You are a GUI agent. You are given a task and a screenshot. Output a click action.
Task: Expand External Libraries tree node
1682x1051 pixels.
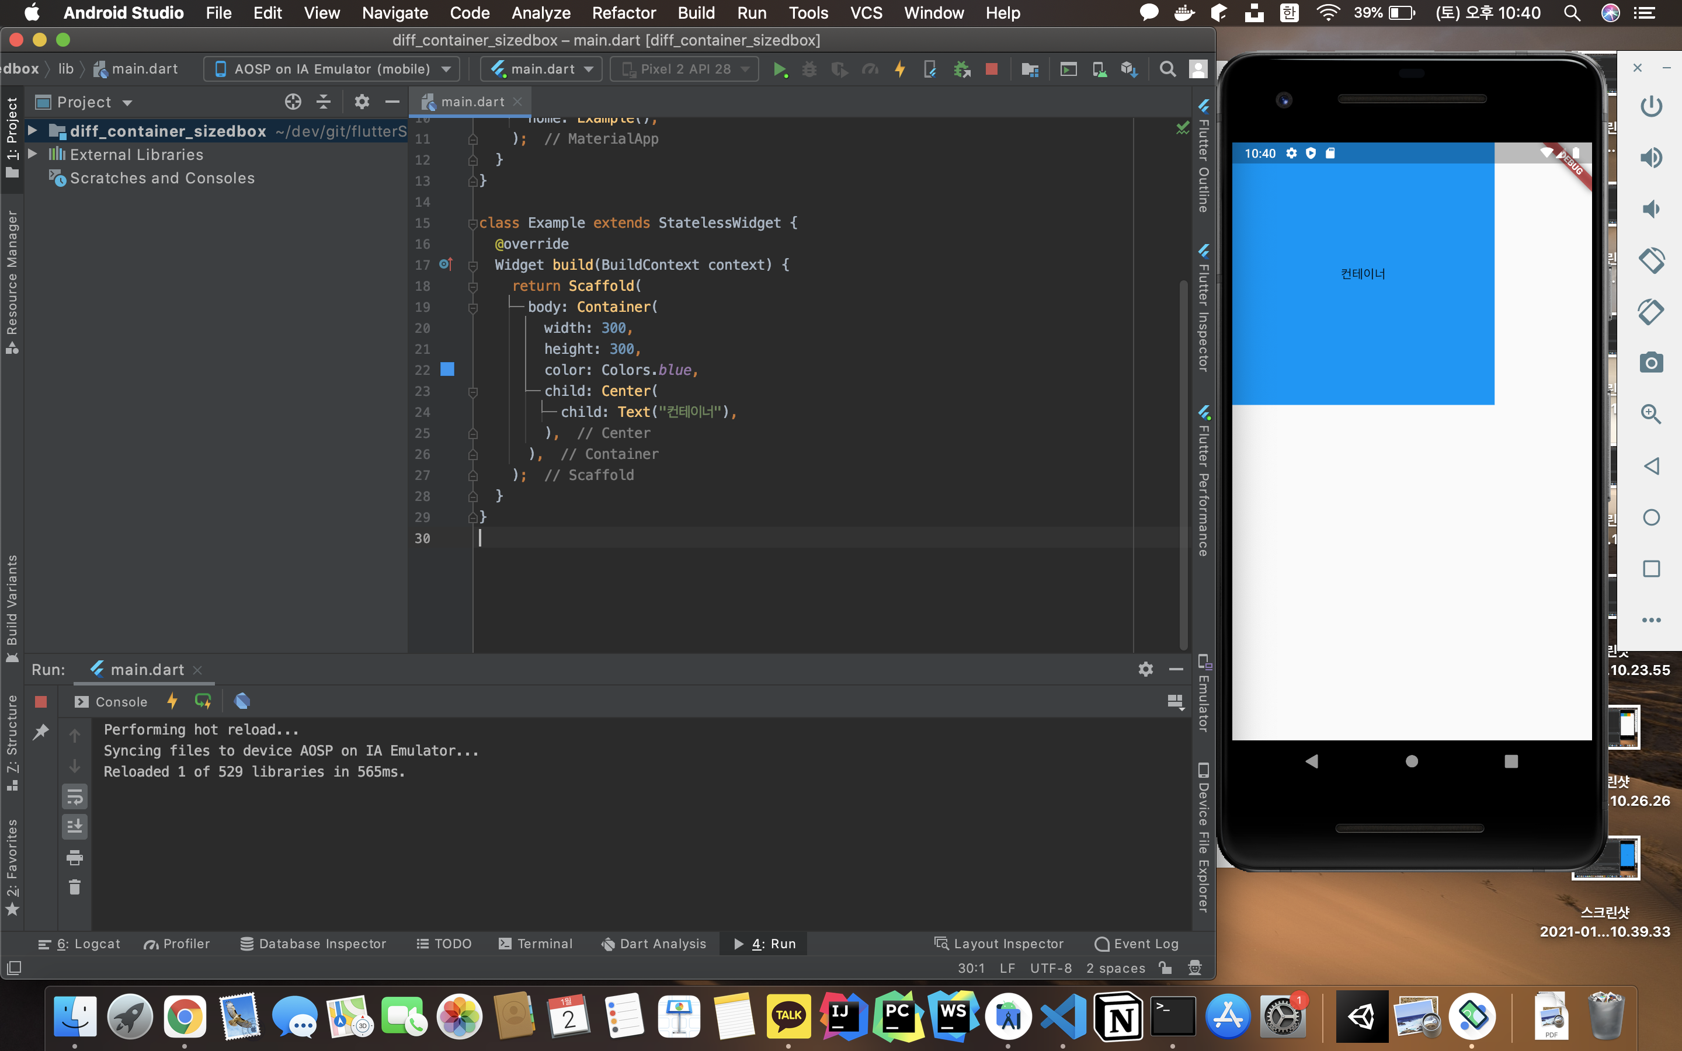pyautogui.click(x=33, y=154)
